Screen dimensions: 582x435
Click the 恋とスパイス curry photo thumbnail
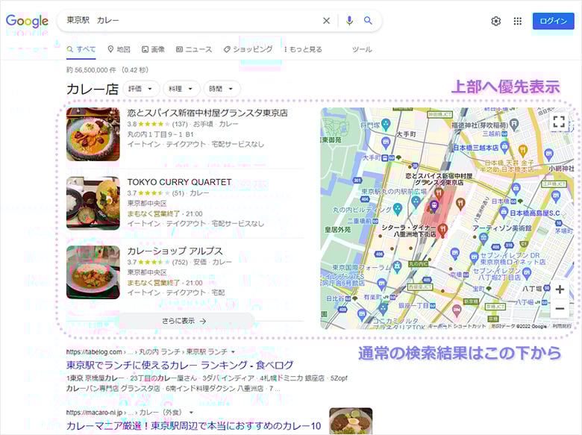(93, 134)
